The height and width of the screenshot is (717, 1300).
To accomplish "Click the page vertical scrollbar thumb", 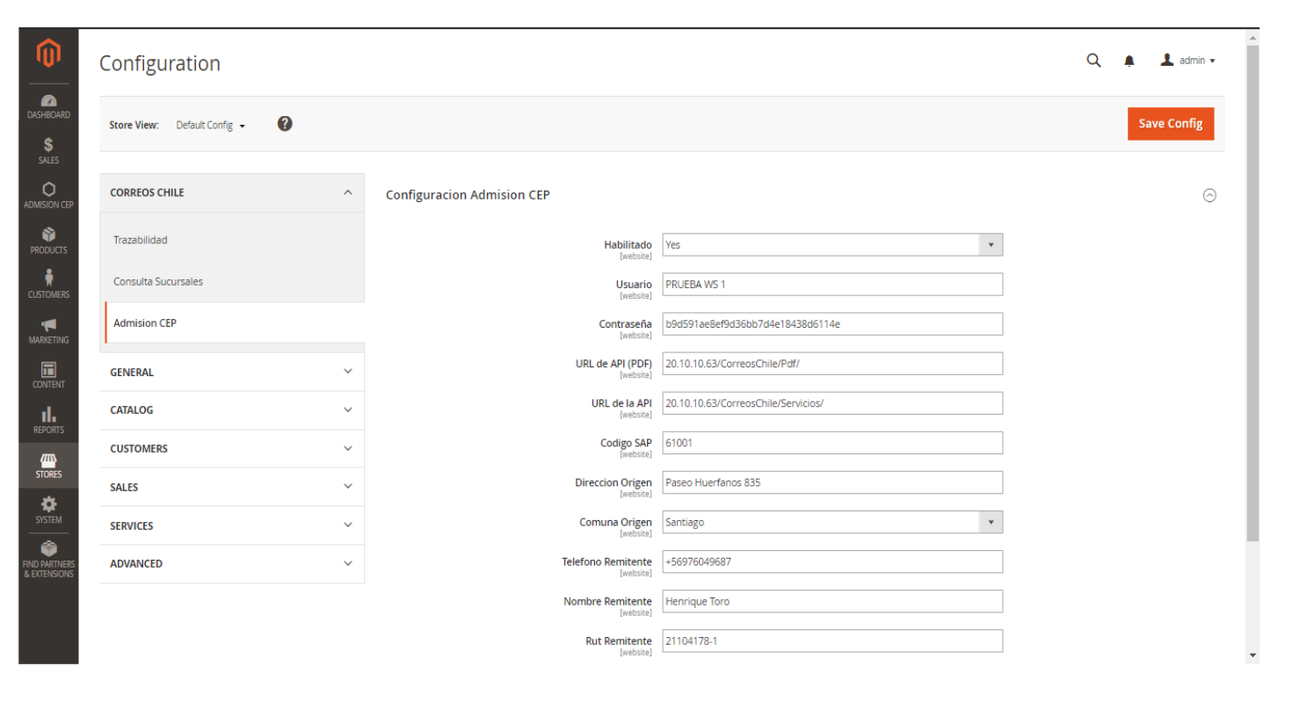I will pos(1253,294).
